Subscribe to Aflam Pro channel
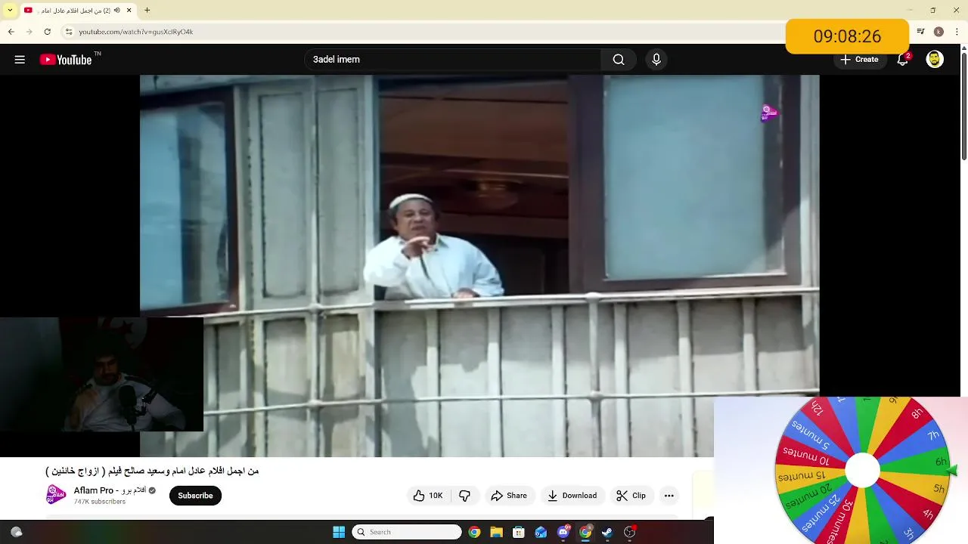The width and height of the screenshot is (968, 544). [195, 496]
